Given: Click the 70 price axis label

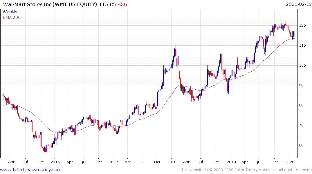Looking at the screenshot, I should coord(301,125).
